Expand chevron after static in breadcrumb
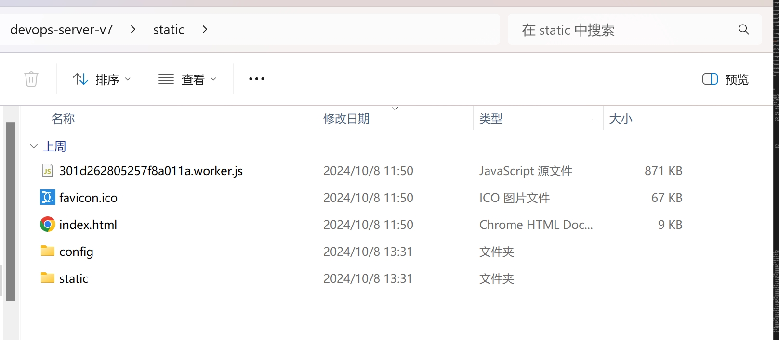This screenshot has width=779, height=340. pyautogui.click(x=205, y=30)
